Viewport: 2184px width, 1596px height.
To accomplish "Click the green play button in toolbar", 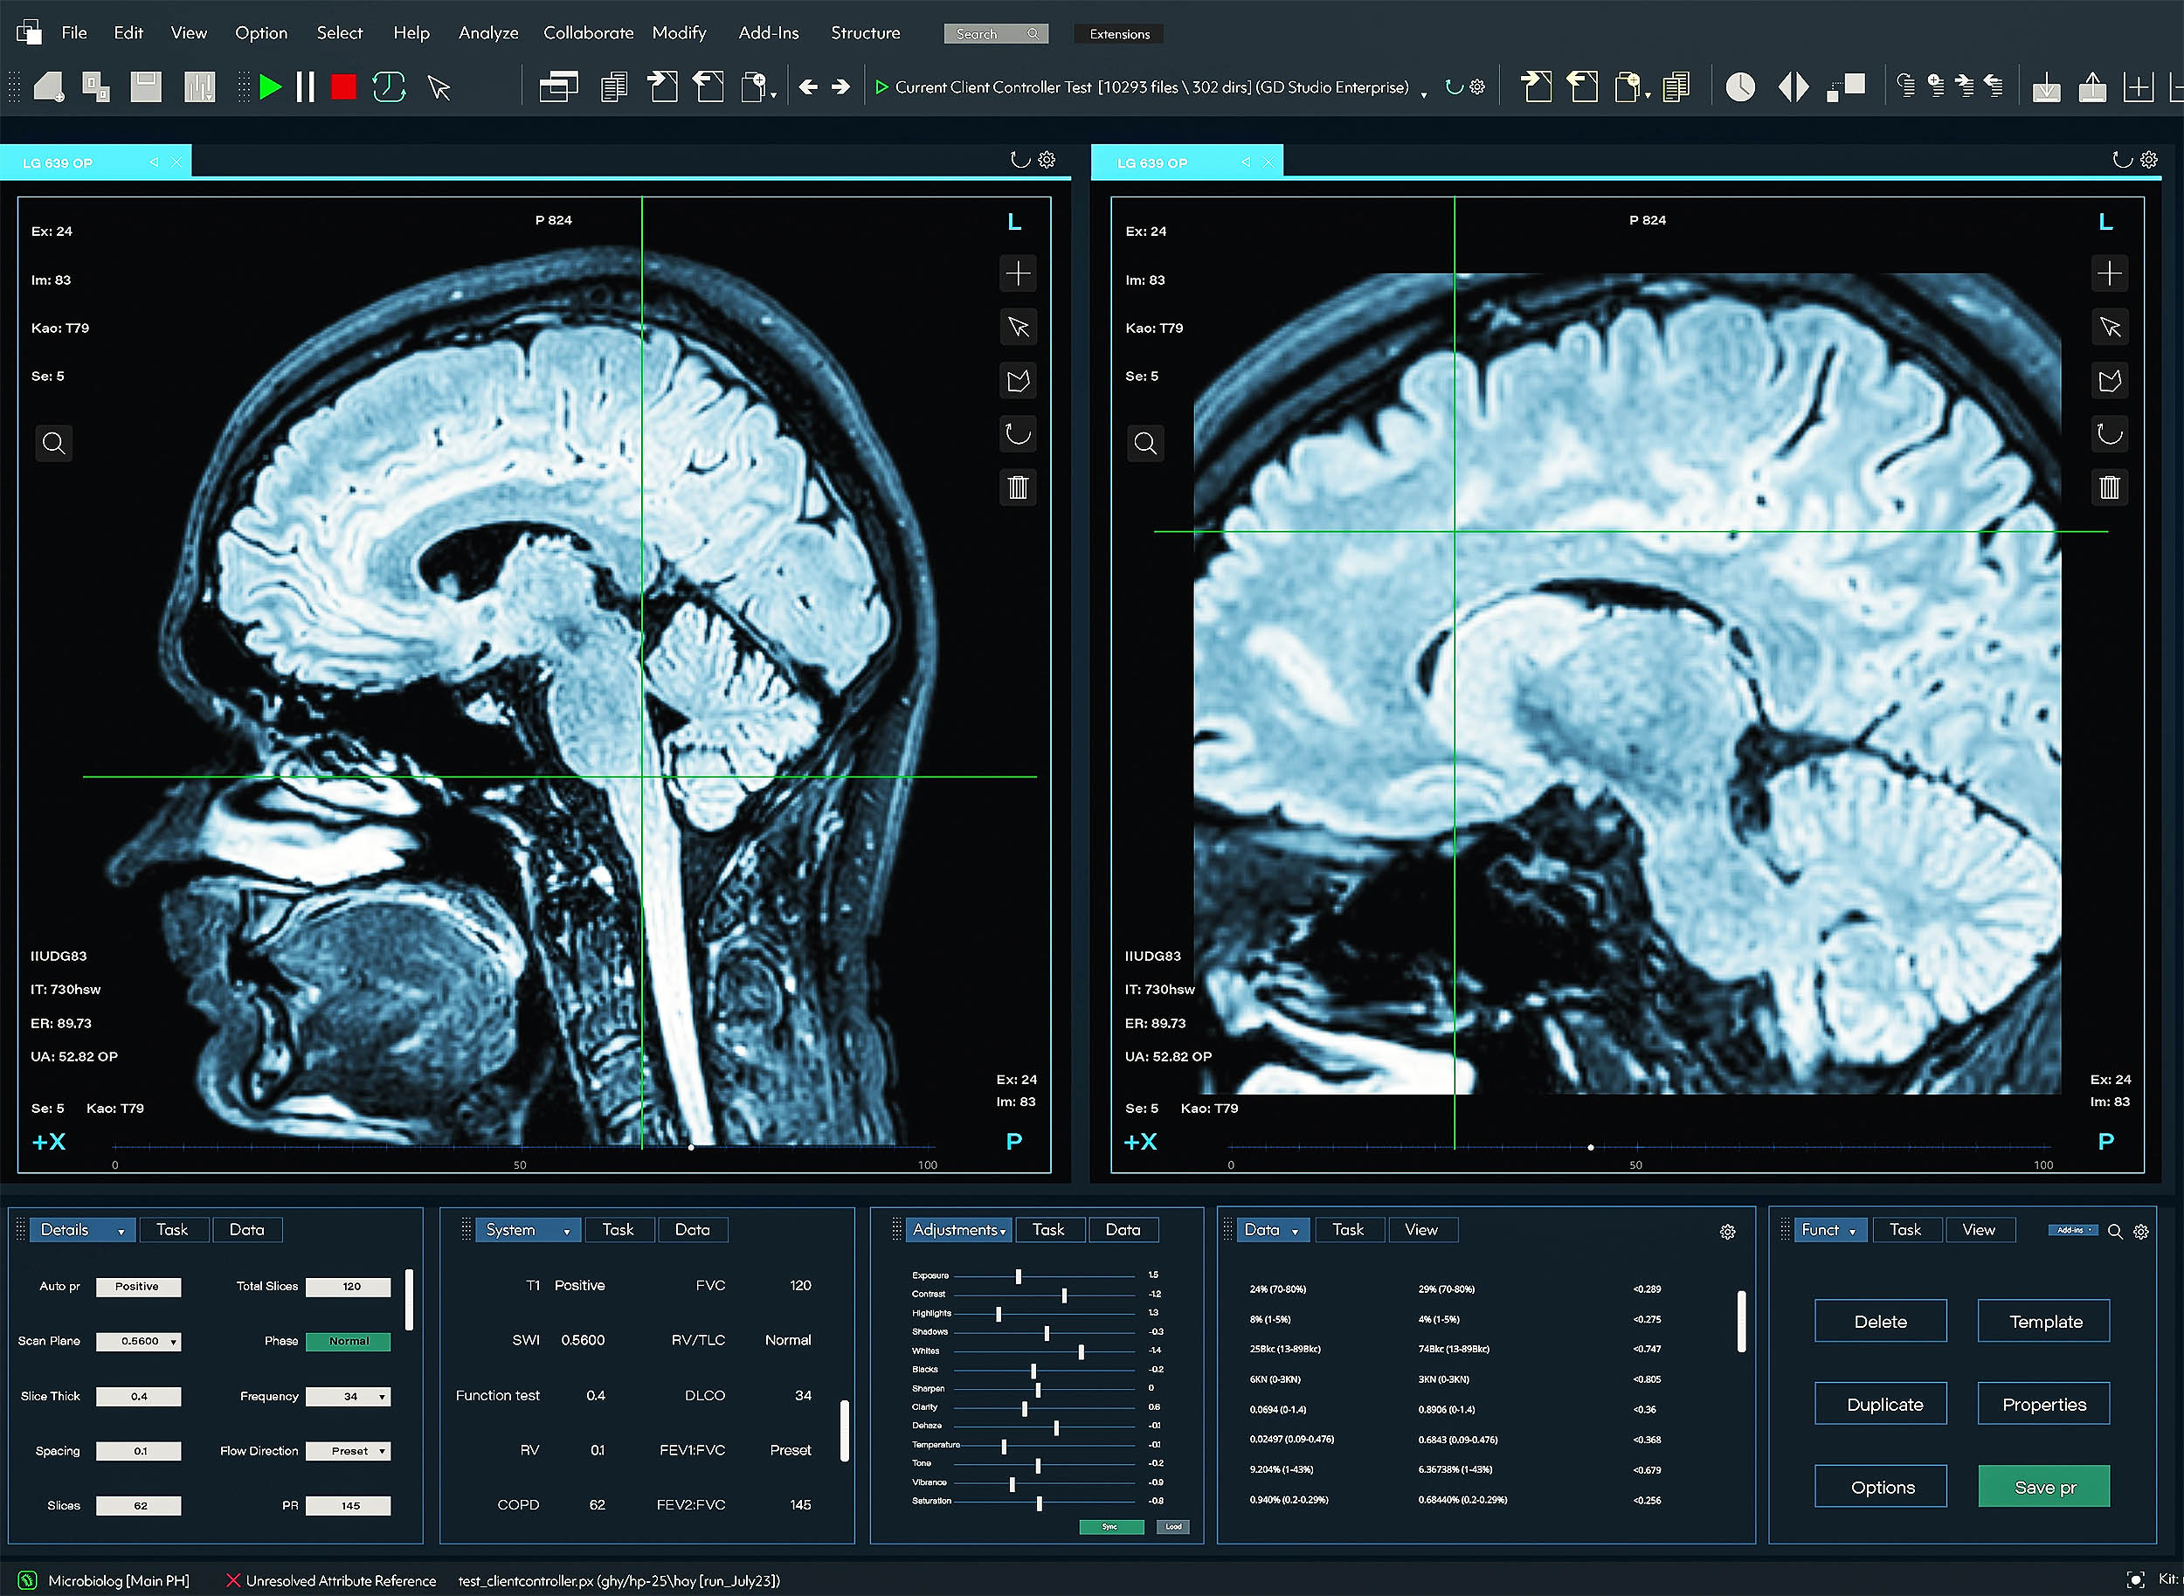I will (271, 88).
